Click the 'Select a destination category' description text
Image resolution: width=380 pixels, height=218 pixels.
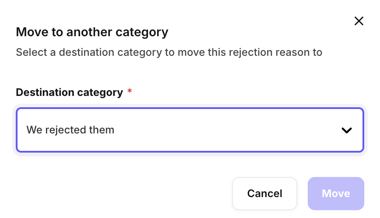169,53
